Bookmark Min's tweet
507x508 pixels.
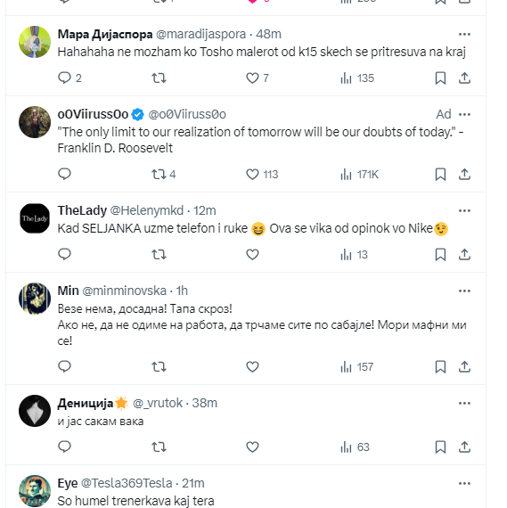coord(440,367)
